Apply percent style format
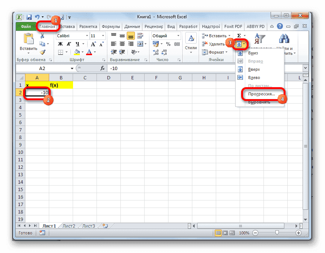 click(x=168, y=44)
